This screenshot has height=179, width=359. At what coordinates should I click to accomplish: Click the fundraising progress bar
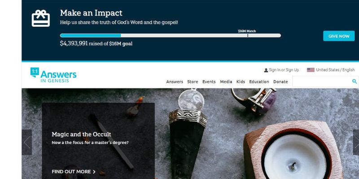(x=171, y=35)
